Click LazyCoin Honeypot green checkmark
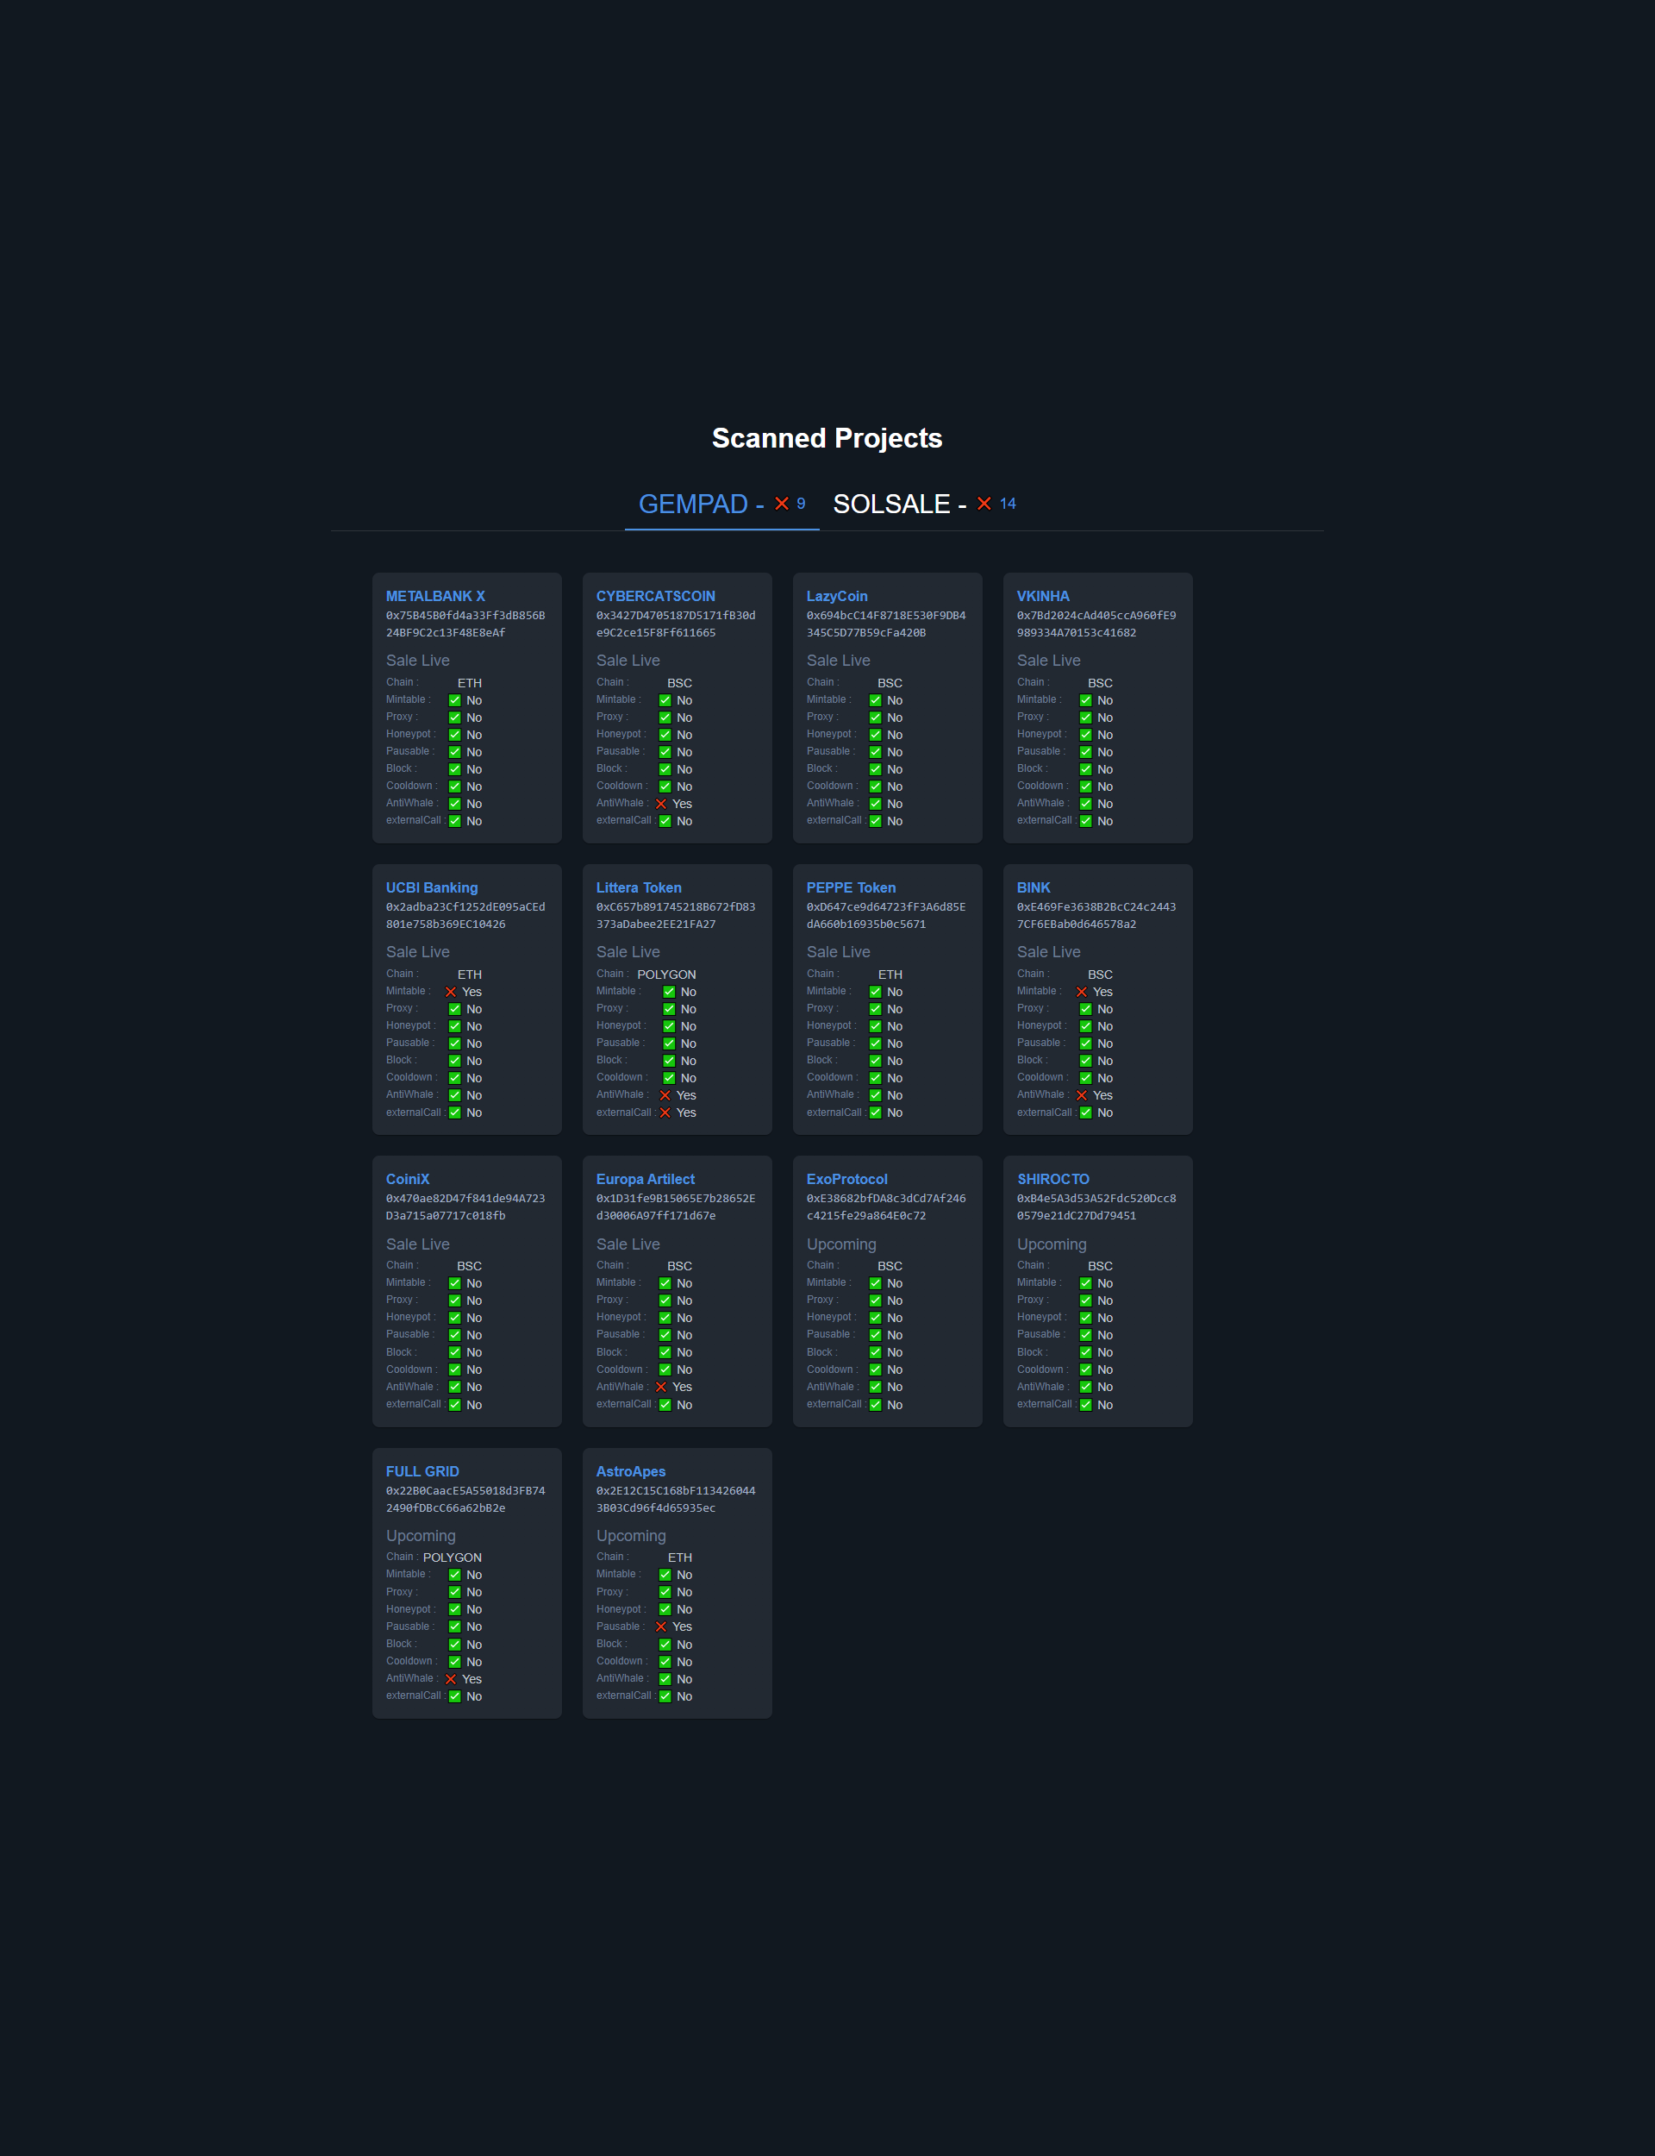Viewport: 1655px width, 2156px height. point(875,735)
